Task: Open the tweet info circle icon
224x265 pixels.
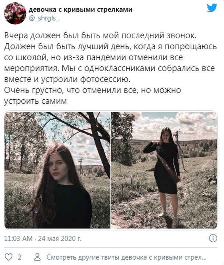Action: (x=213, y=238)
